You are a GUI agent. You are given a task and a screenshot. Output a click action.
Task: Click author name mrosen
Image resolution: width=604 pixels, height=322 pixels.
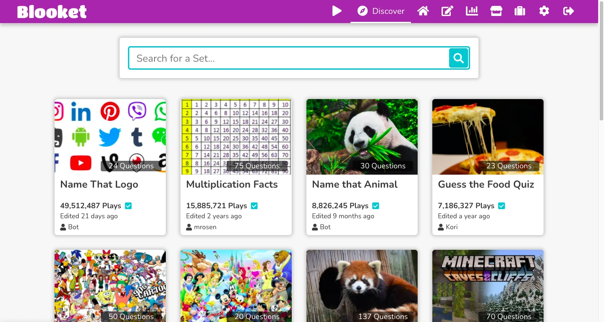[205, 227]
